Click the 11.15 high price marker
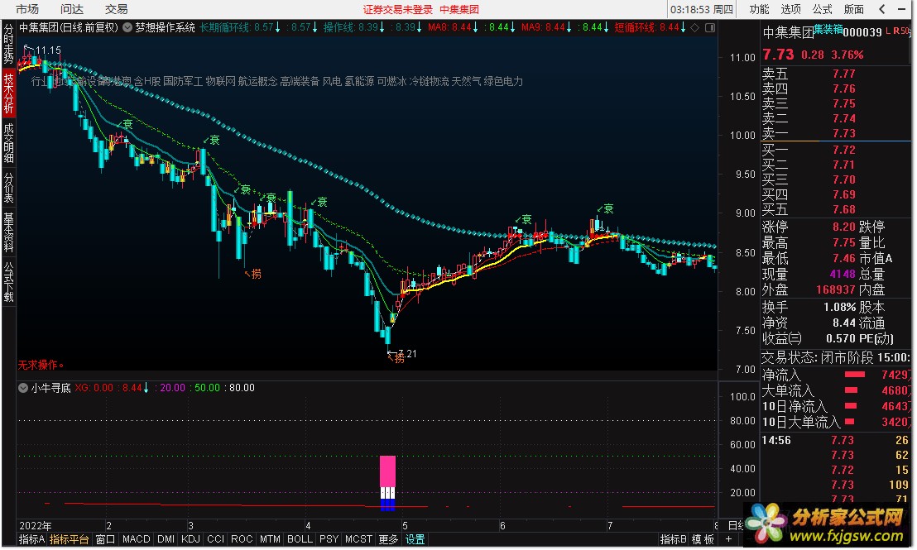This screenshot has width=917, height=550. pos(48,50)
